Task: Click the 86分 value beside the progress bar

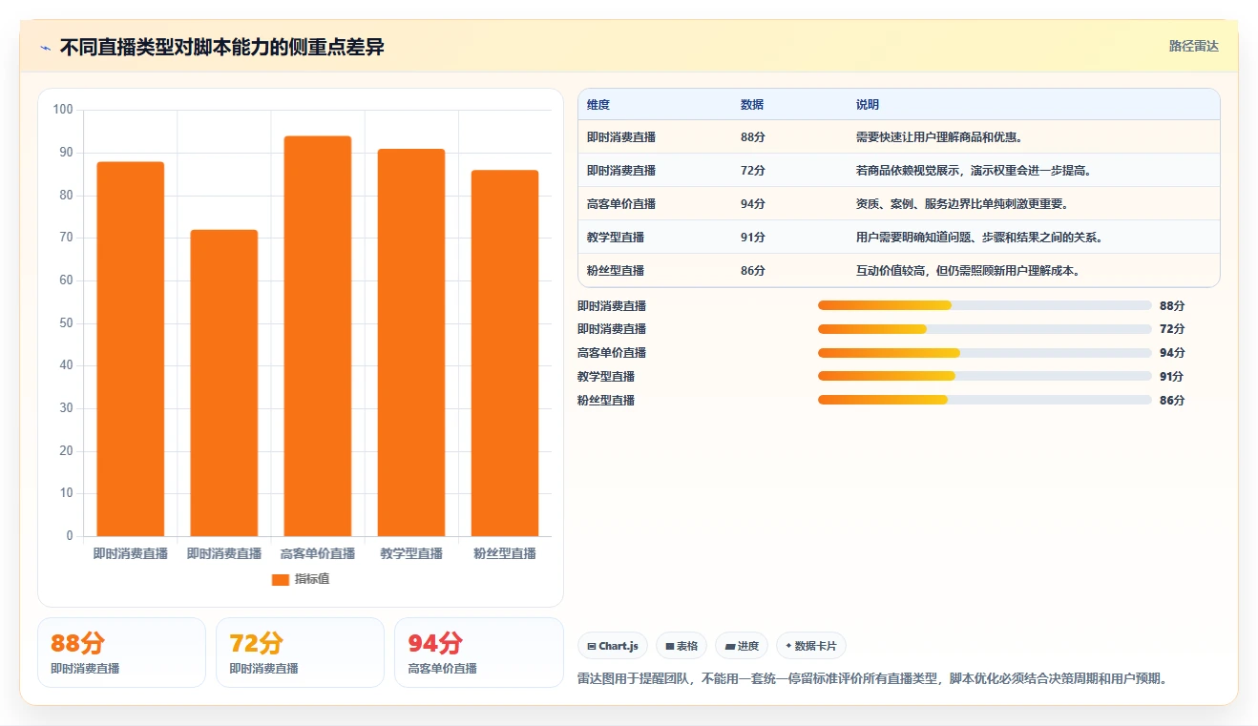Action: (x=1172, y=401)
